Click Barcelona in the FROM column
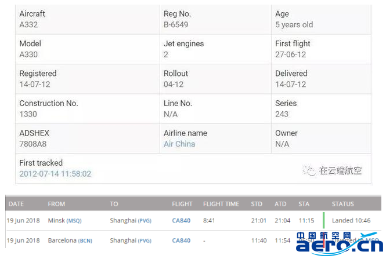 click(x=62, y=240)
